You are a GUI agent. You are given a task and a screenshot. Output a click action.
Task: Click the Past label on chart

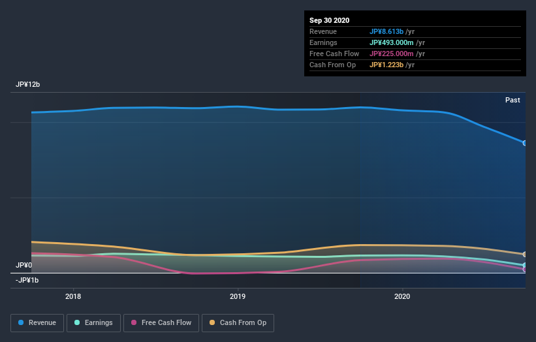click(512, 100)
